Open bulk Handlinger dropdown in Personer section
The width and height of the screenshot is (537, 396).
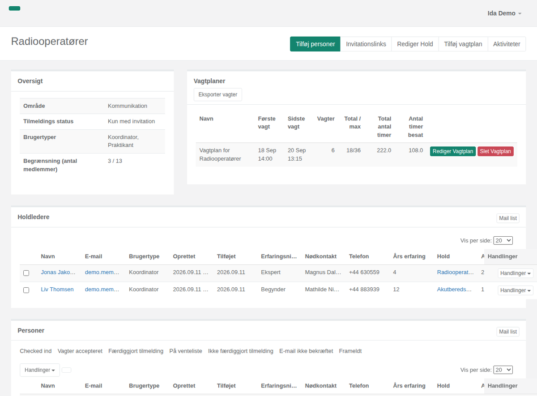[40, 370]
